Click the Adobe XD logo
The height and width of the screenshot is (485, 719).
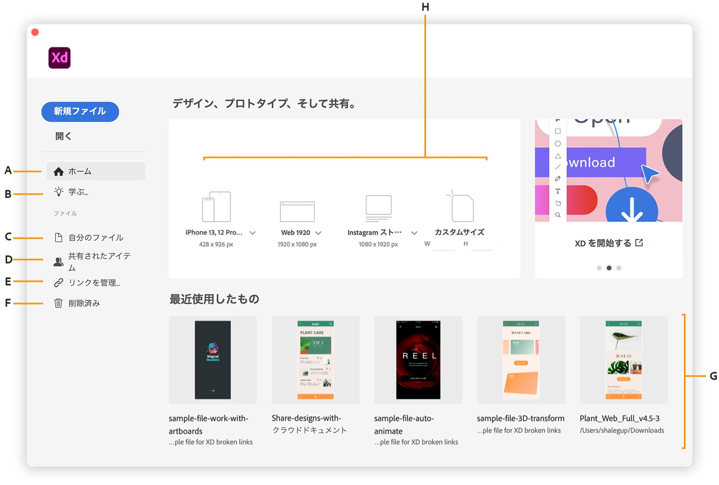[x=59, y=58]
